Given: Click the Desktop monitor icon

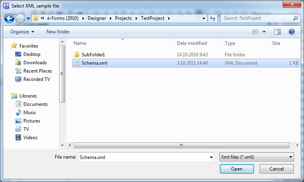Looking at the screenshot, I should (x=18, y=54).
